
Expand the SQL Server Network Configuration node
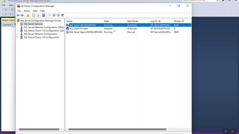[x=18, y=34]
